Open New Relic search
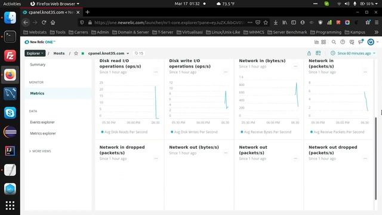Image resolution: width=382 pixels, height=215 pixels. click(334, 42)
